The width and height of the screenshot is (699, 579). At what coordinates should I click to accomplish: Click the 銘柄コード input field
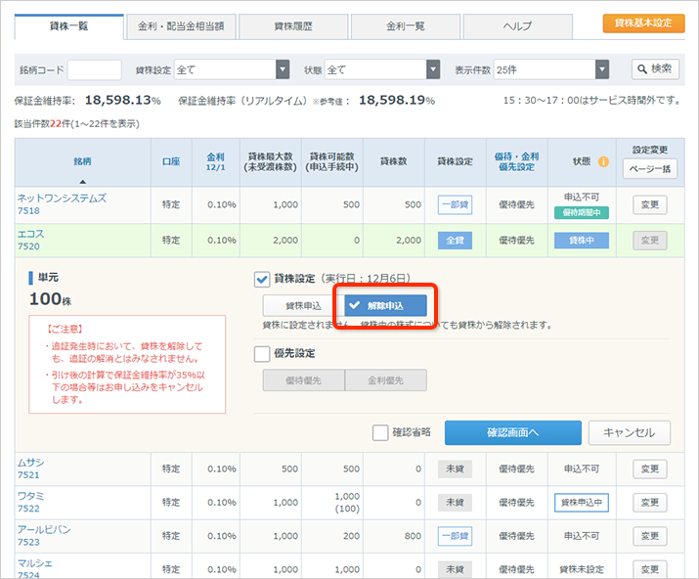[x=95, y=69]
